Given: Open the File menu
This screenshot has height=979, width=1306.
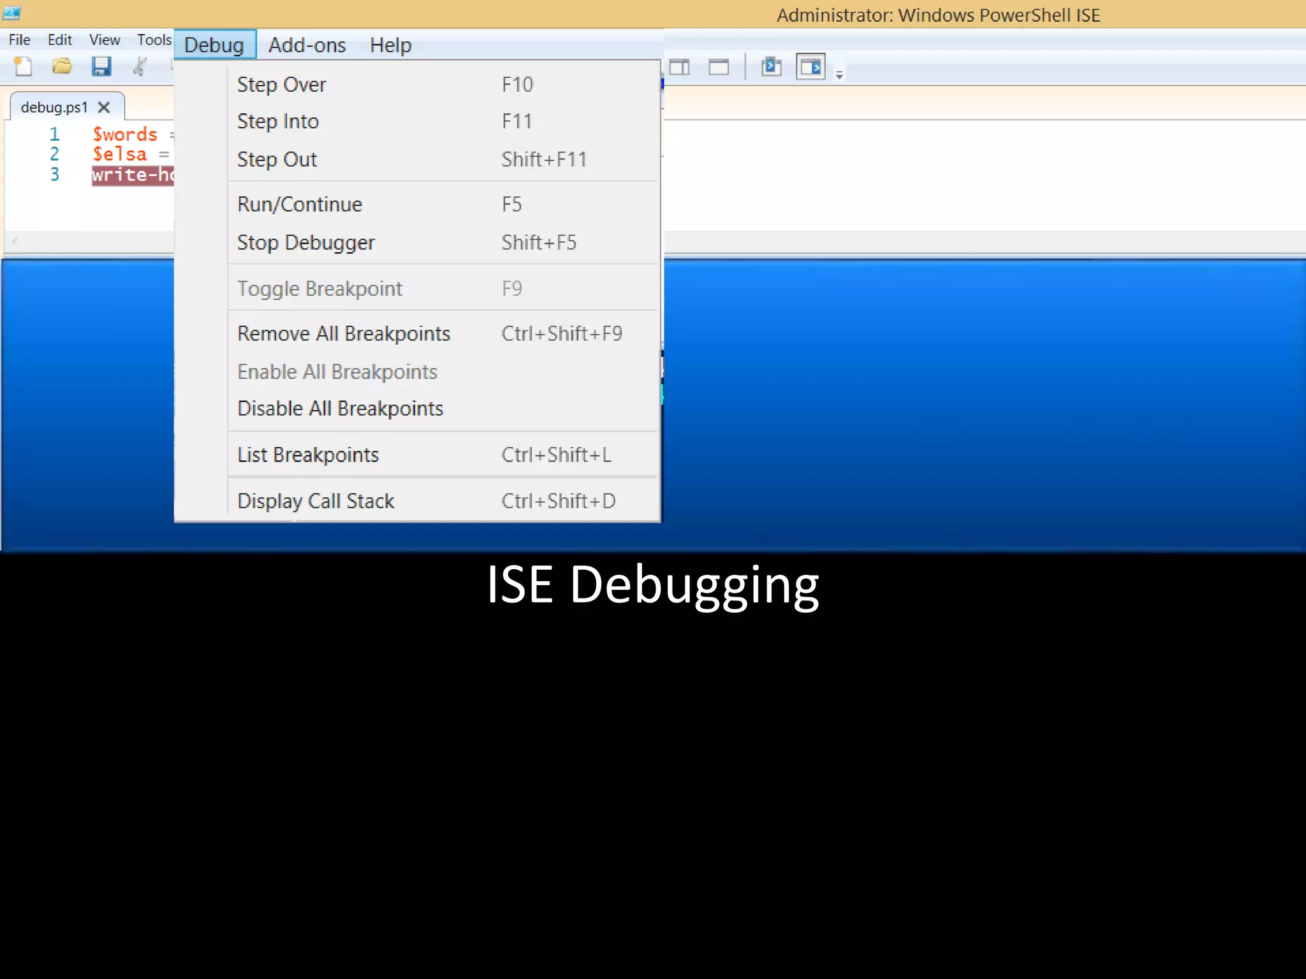Looking at the screenshot, I should click(x=19, y=40).
